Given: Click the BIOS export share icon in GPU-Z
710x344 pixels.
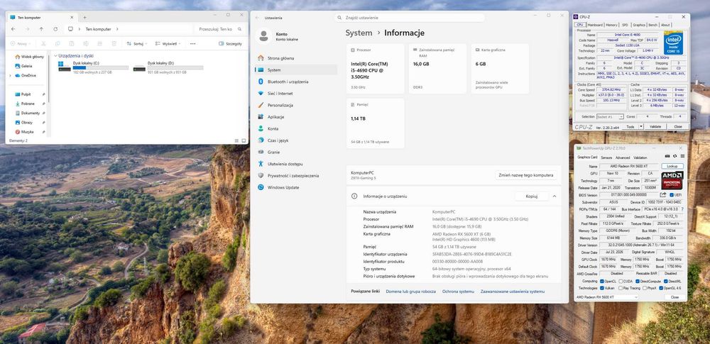Looking at the screenshot, I should 663,194.
